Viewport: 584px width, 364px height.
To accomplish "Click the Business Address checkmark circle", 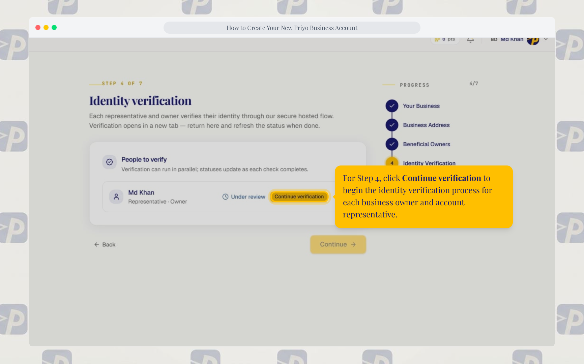I will pyautogui.click(x=392, y=125).
